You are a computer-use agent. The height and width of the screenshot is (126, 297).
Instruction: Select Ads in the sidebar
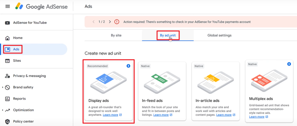tap(16, 49)
